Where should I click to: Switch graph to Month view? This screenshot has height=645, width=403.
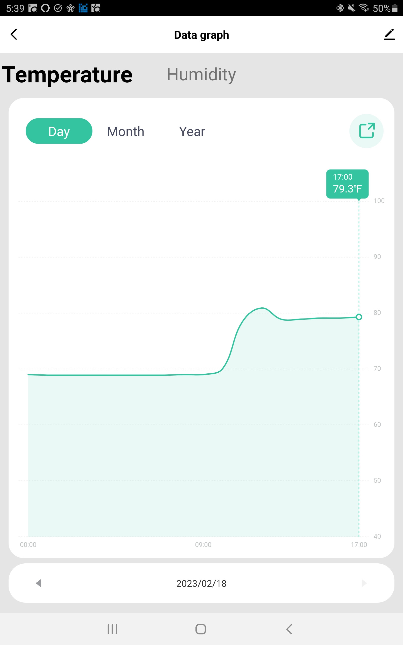[x=125, y=132]
